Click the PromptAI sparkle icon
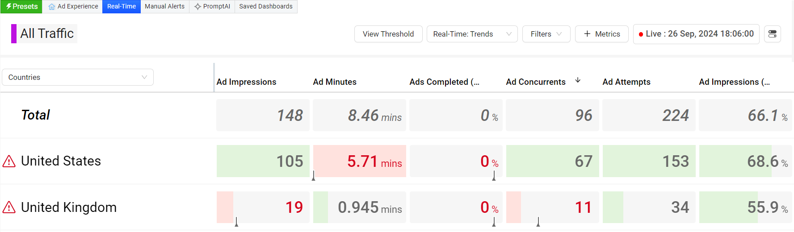 coord(197,7)
